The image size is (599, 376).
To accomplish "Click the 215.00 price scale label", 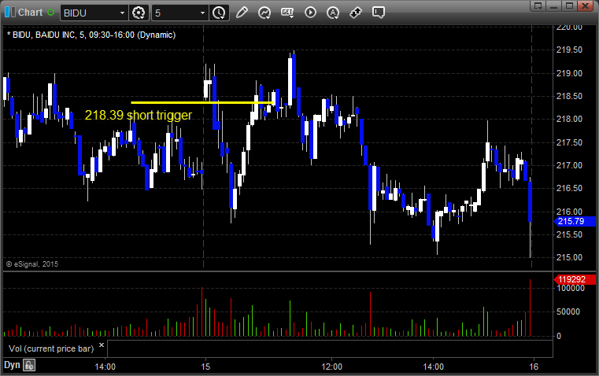I will pyautogui.click(x=569, y=257).
